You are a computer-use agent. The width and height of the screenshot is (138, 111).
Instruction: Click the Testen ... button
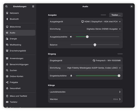[x=116, y=15]
